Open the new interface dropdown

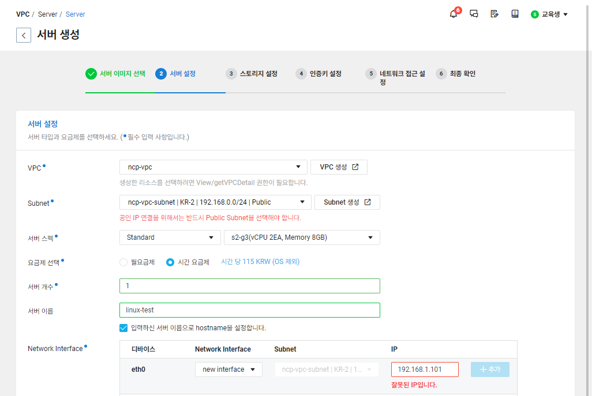228,369
